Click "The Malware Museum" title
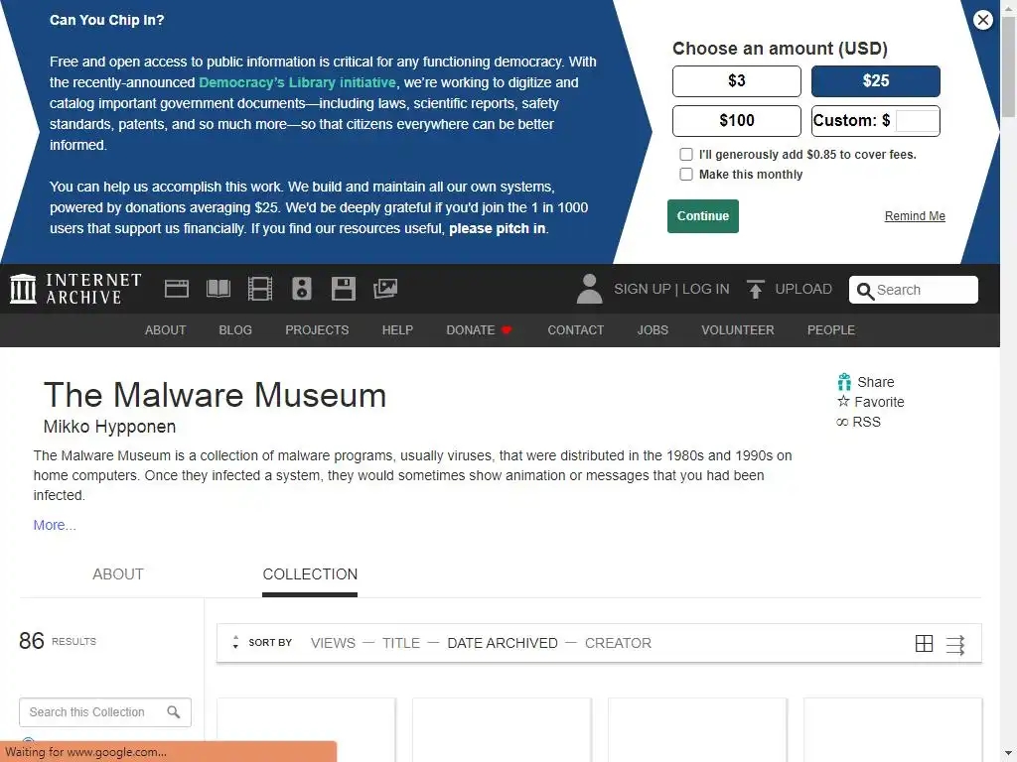 tap(215, 395)
